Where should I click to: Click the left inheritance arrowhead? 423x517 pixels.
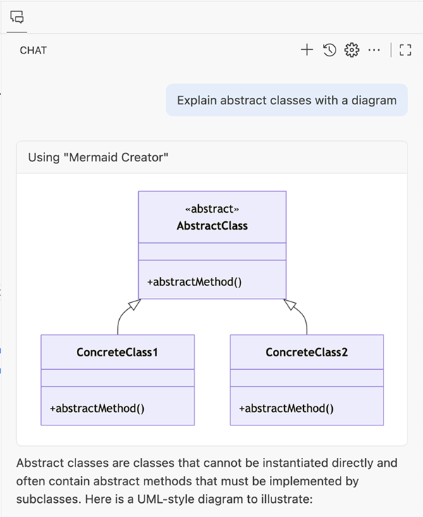tap(135, 305)
